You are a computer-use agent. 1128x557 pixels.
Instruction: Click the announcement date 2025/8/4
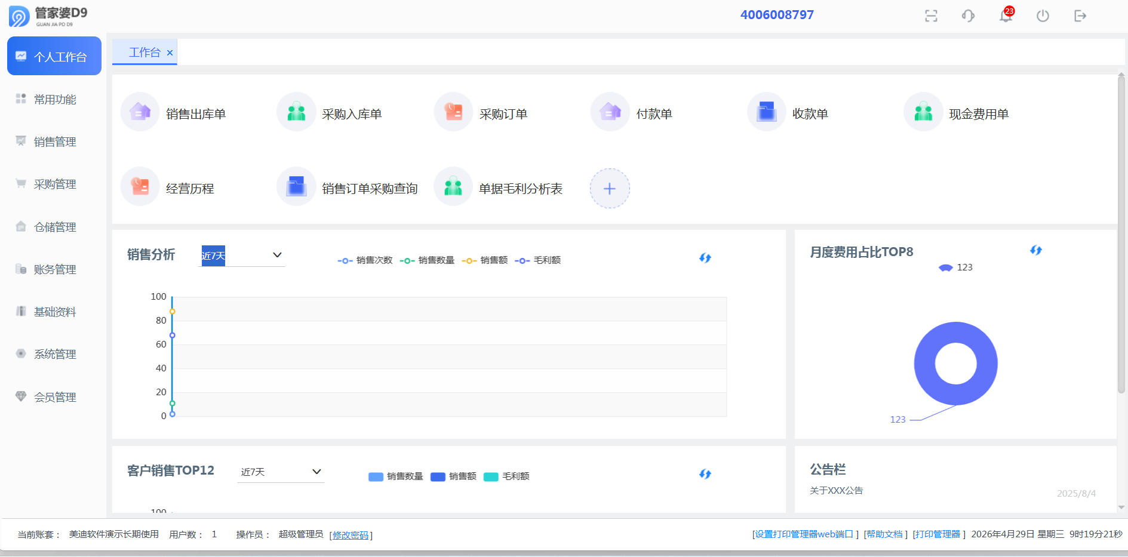pyautogui.click(x=1076, y=494)
